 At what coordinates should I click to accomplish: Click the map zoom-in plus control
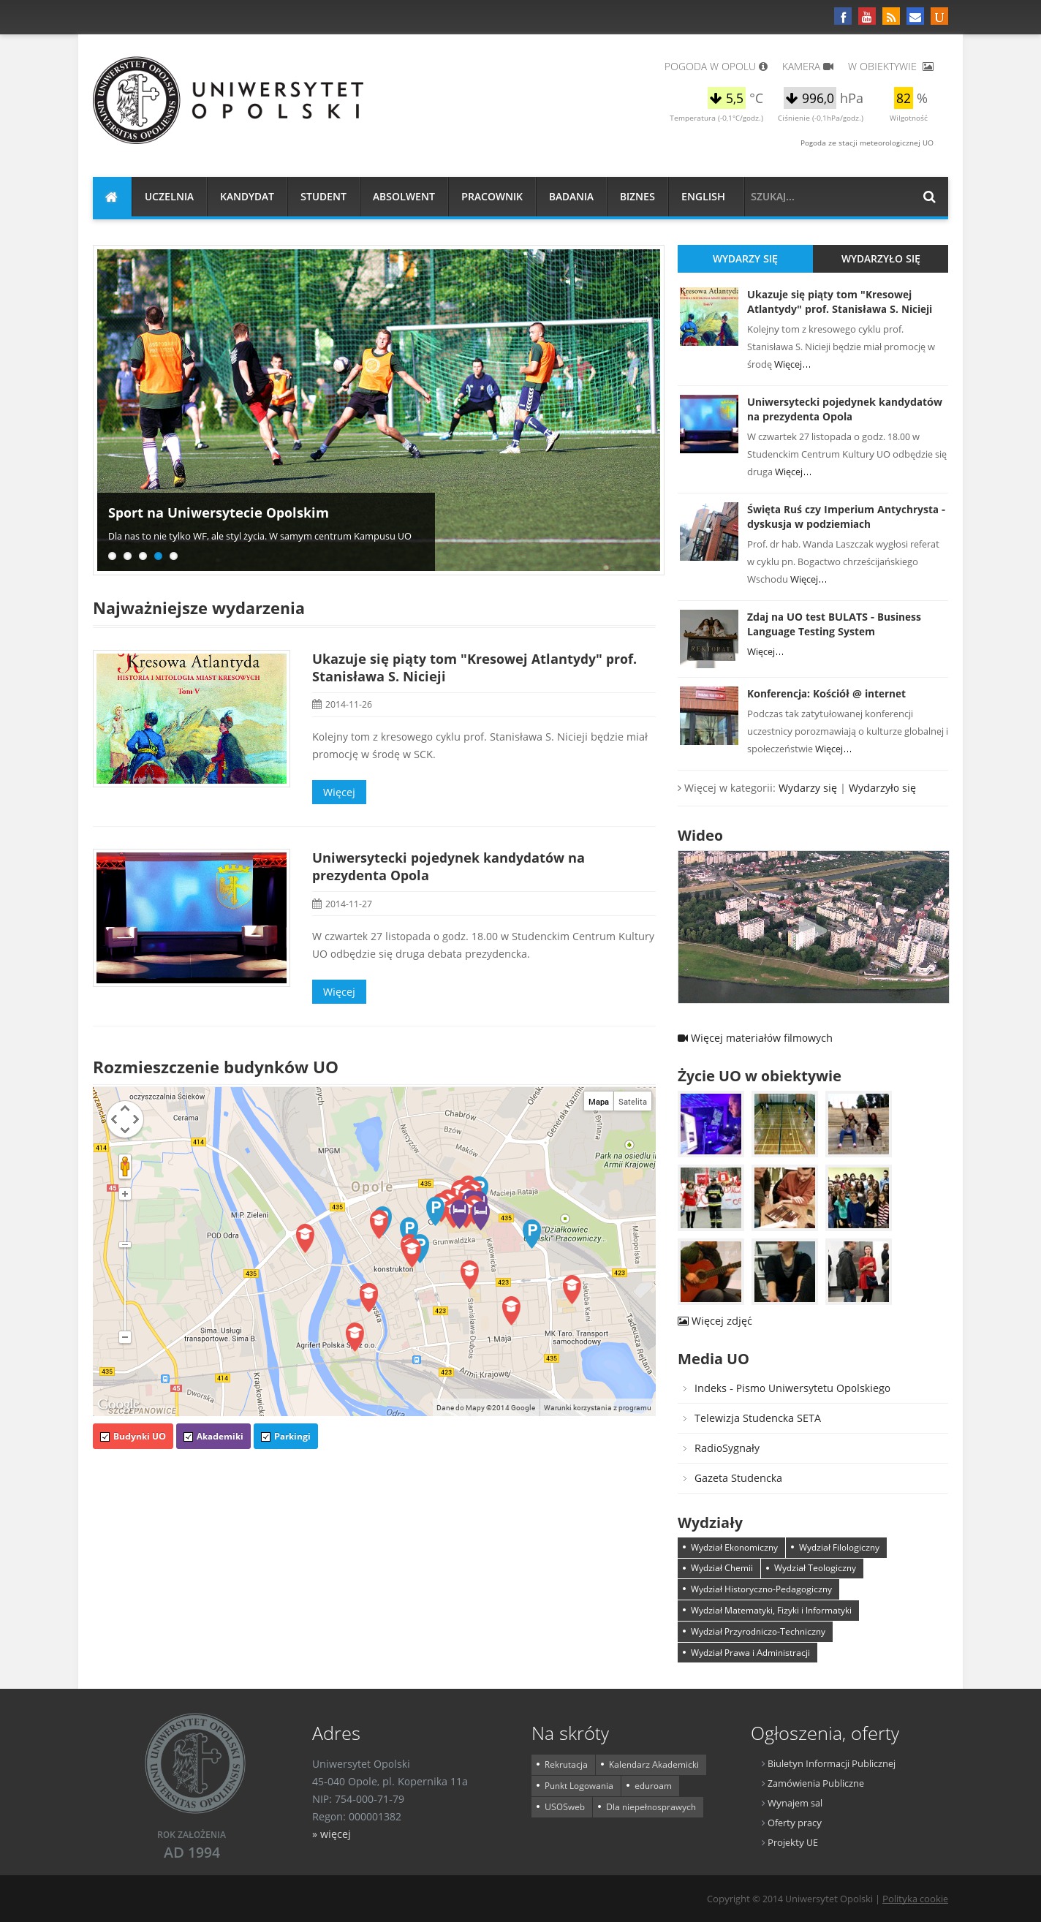coord(124,1194)
